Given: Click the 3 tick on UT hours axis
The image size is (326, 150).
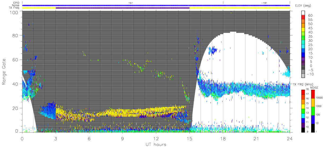Looking at the screenshot, I should 56,138.
